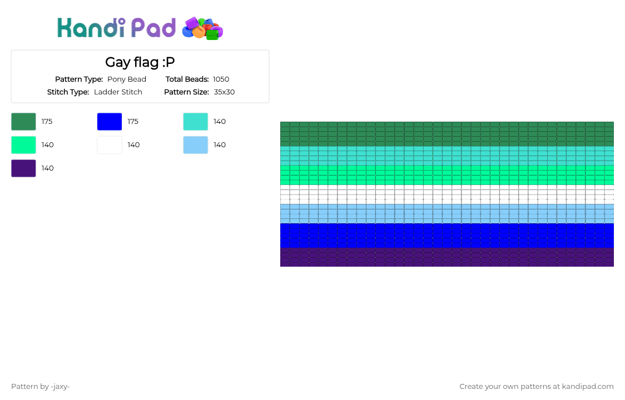The height and width of the screenshot is (400, 625).
Task: Click the 140 count beside dark purple swatch
Action: pos(47,168)
